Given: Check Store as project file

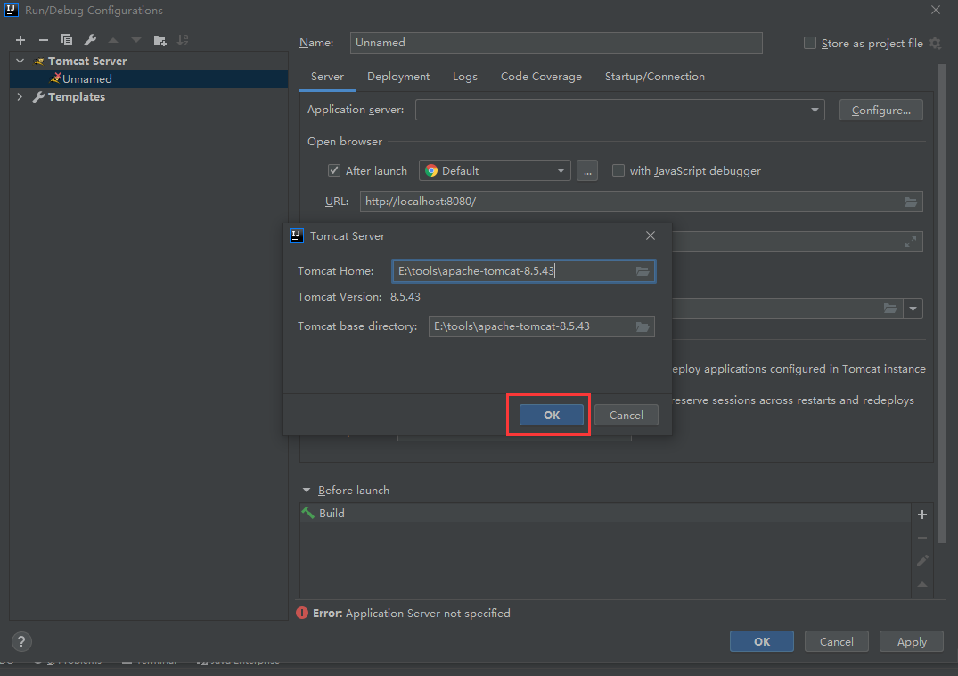Looking at the screenshot, I should (x=809, y=43).
